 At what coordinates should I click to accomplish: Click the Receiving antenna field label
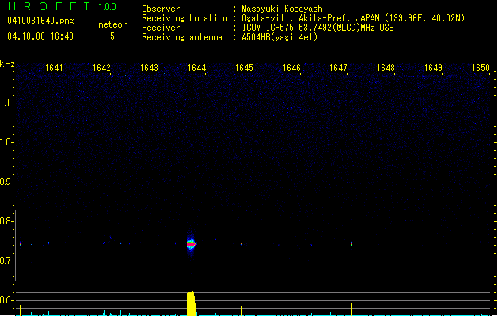(182, 37)
